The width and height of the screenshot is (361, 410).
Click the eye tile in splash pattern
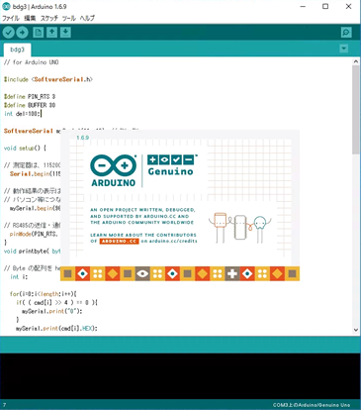click(x=142, y=273)
